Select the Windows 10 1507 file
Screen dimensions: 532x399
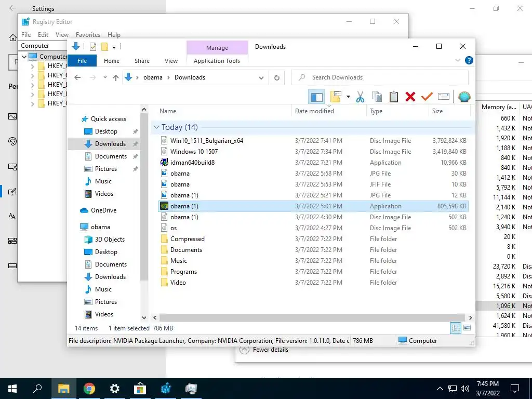click(x=313, y=152)
